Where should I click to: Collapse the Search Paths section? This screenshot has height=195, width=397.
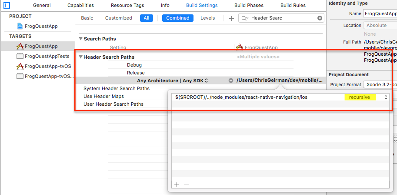point(81,39)
